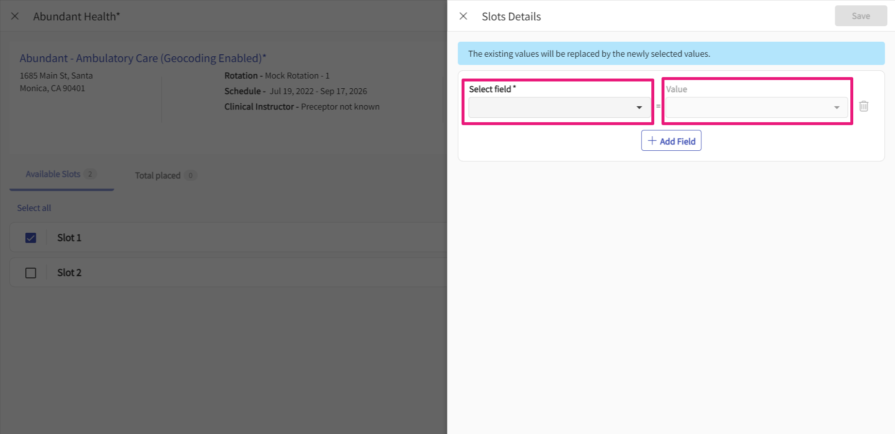Click the Select field dropdown arrow
Viewport: 895px width, 434px height.
(639, 107)
